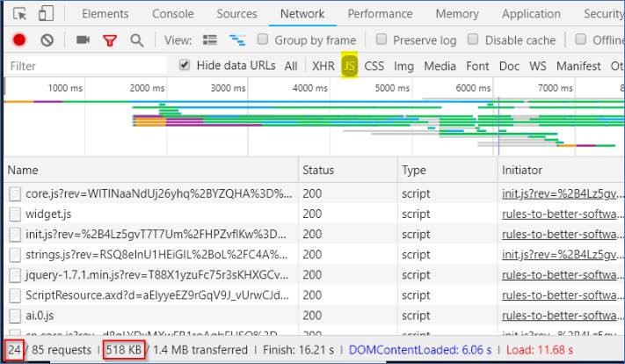Enable the Preserve log checkbox
625x364 pixels.
[x=382, y=40]
